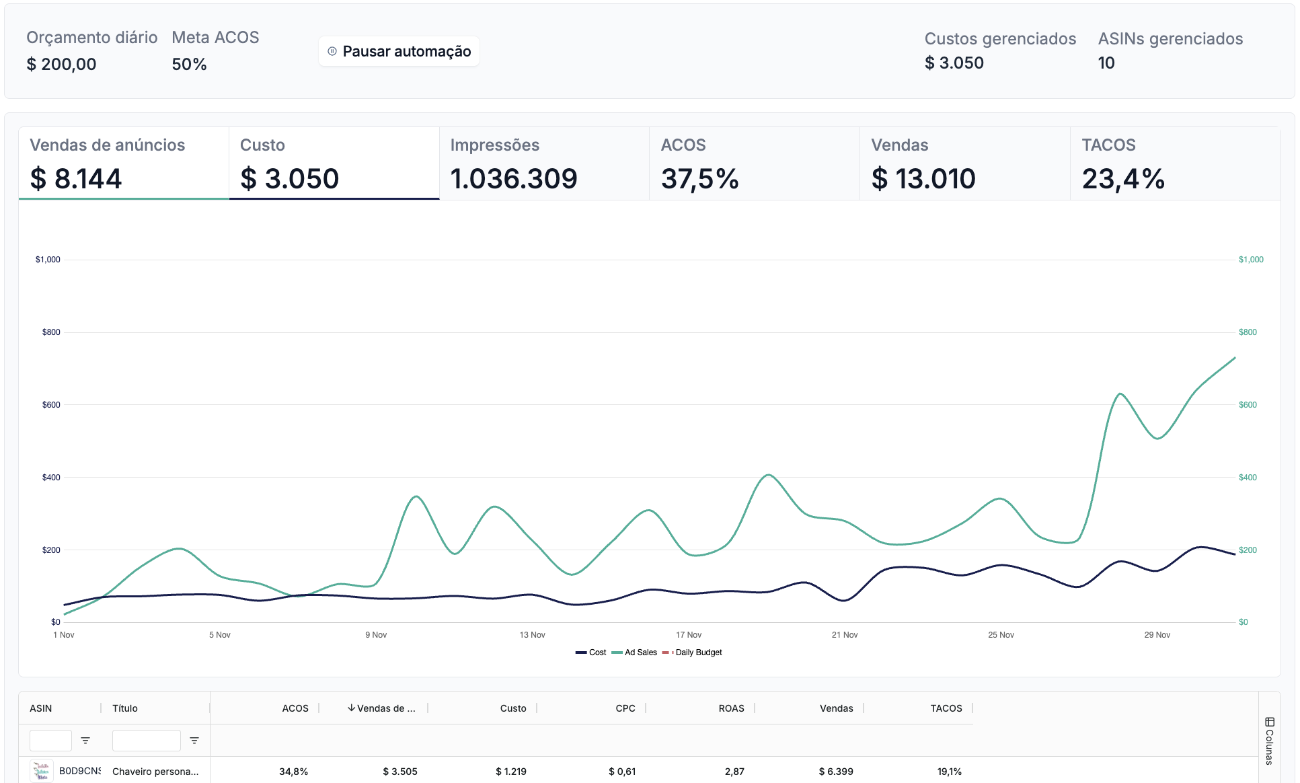The width and height of the screenshot is (1300, 783).
Task: Sort by the Custo table column header
Action: (513, 708)
